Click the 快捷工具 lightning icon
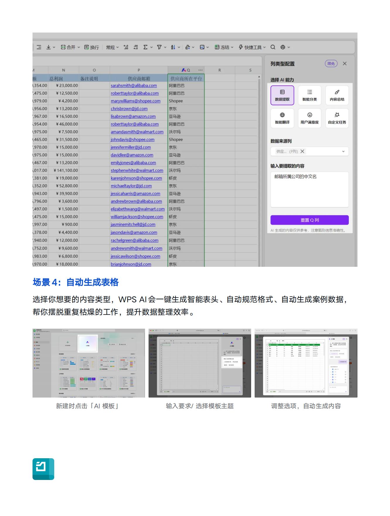390x516 pixels. [241, 47]
